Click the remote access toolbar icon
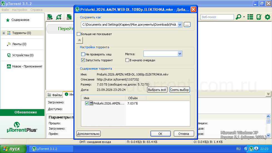Viewport: 272px width, 153px height. [259, 17]
